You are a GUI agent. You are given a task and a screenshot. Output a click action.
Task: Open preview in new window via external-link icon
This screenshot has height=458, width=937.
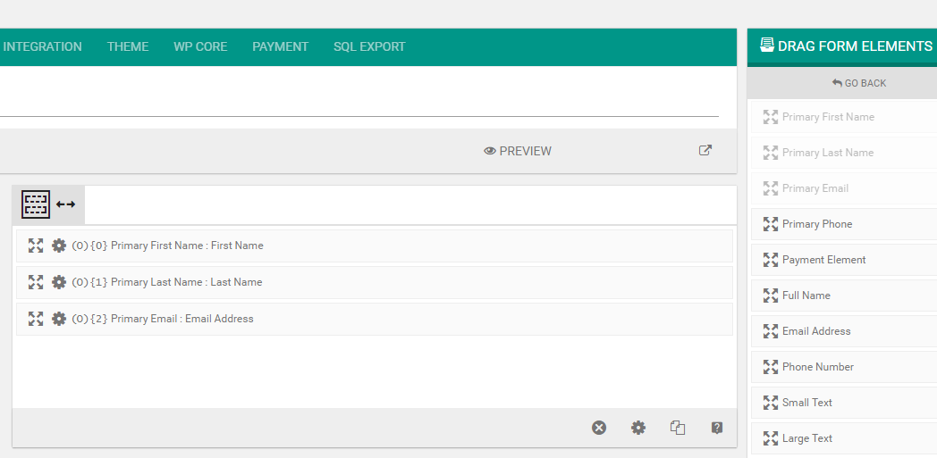coord(705,151)
